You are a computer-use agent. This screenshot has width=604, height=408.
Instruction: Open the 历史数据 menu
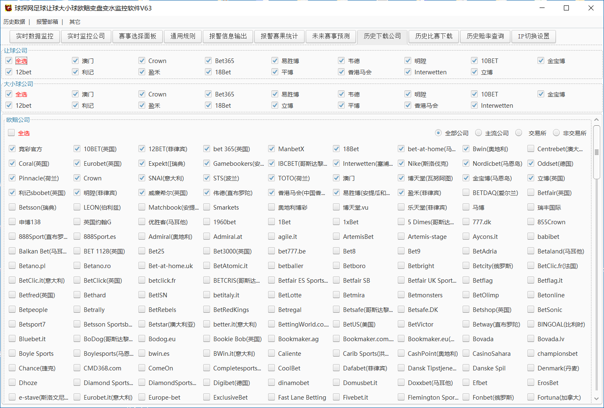point(14,22)
